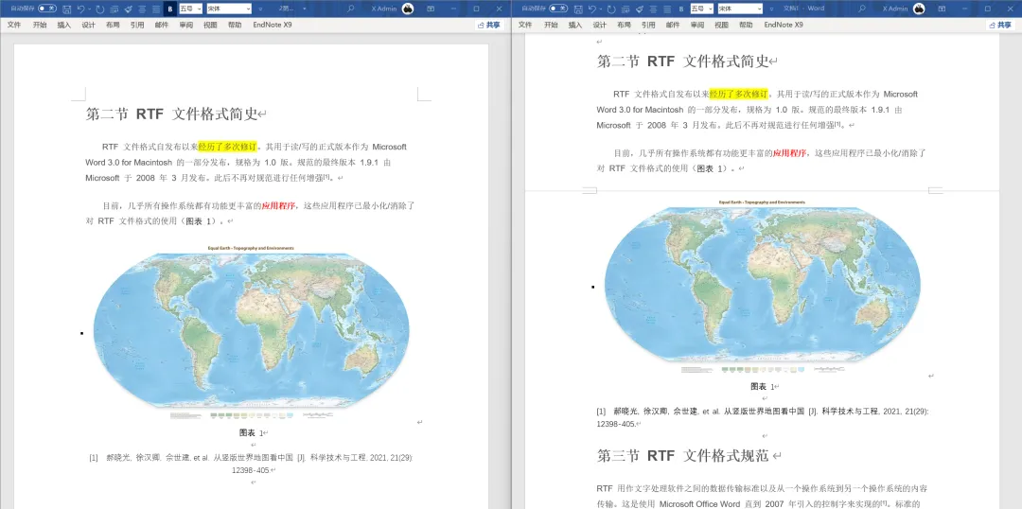Image resolution: width=1022 pixels, height=509 pixels.
Task: Open font size 五号 dropdown in right window
Action: pyautogui.click(x=710, y=9)
